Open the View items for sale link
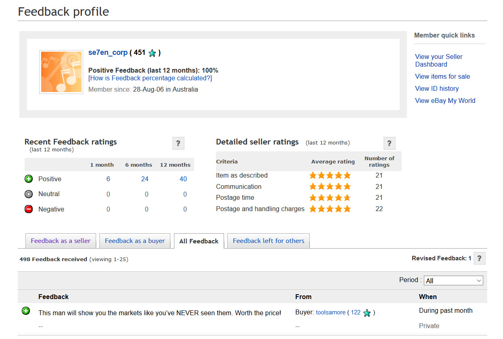The image size is (503, 339). pyautogui.click(x=442, y=76)
